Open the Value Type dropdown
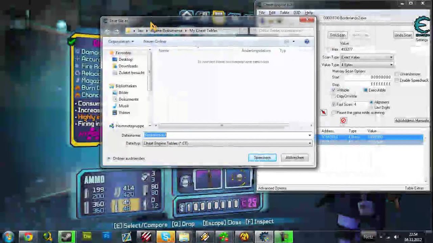This screenshot has height=243, width=433. pyautogui.click(x=367, y=65)
